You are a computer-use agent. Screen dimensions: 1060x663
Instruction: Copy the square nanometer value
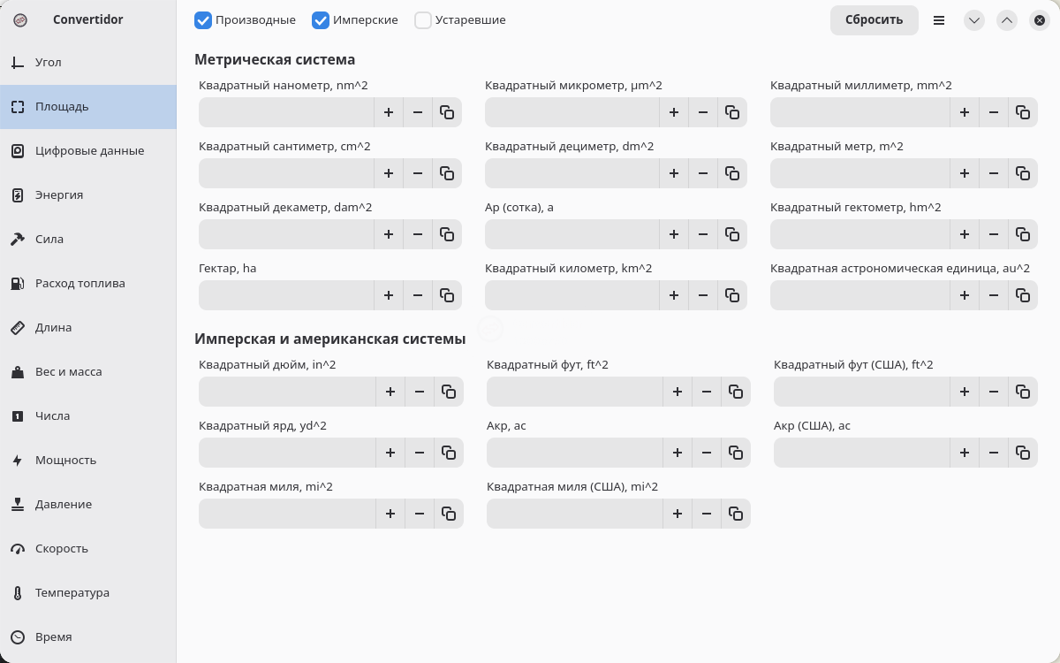[x=447, y=112]
